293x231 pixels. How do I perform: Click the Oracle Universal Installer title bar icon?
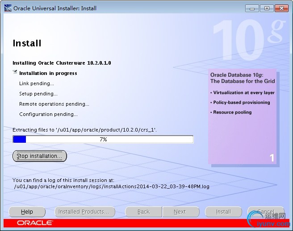(x=8, y=8)
